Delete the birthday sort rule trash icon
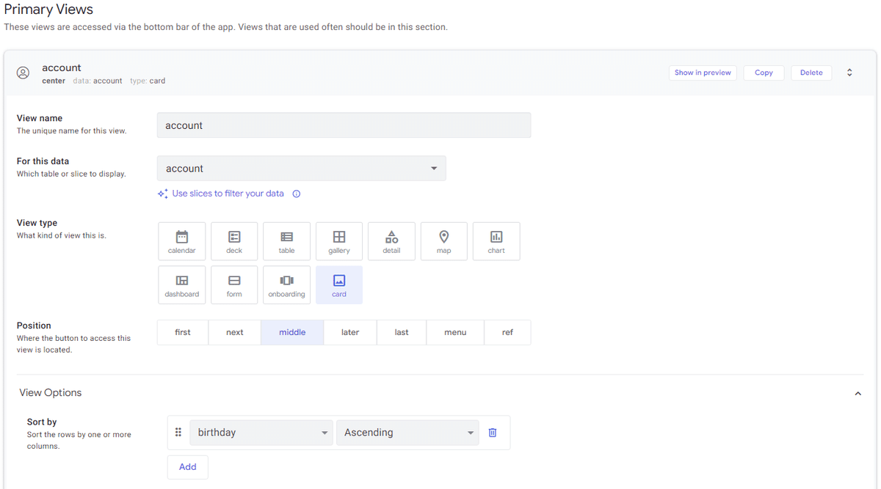 [493, 433]
